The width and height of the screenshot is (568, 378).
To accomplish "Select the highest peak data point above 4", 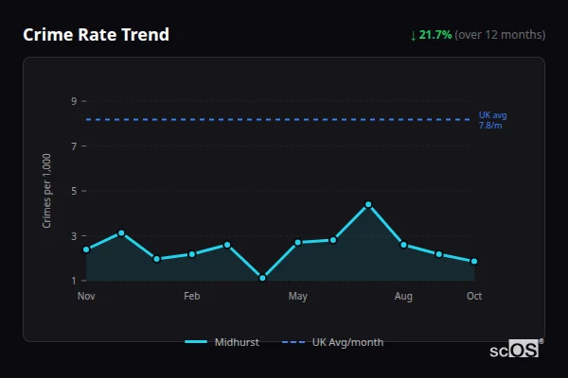I will (x=368, y=204).
